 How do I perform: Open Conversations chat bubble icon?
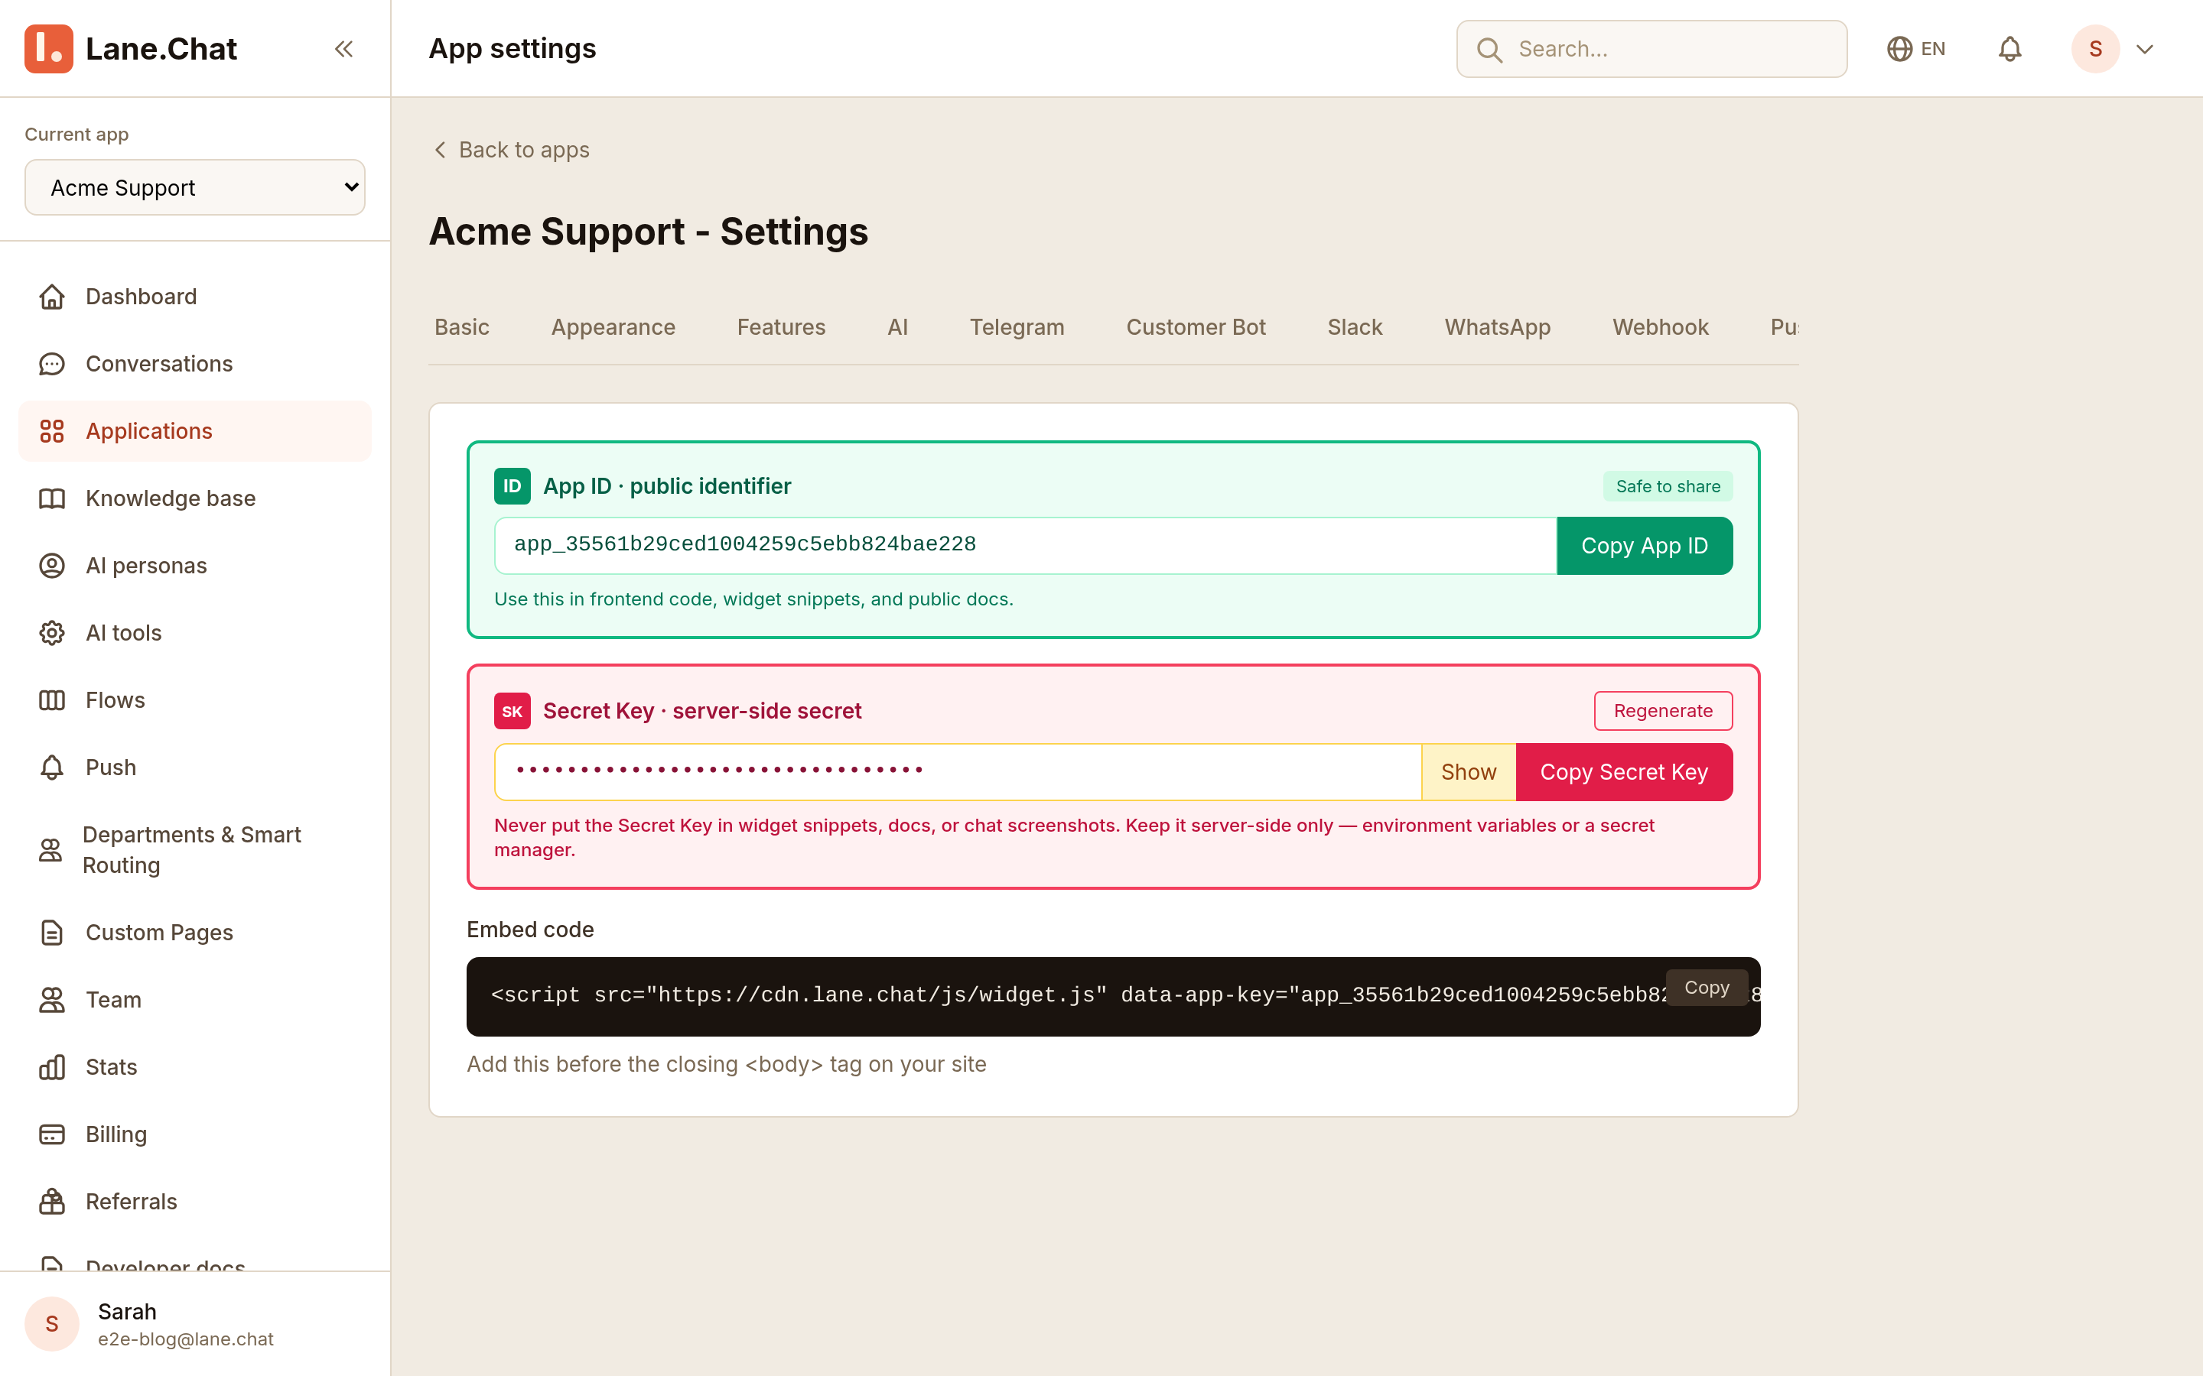52,364
